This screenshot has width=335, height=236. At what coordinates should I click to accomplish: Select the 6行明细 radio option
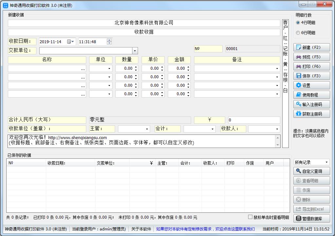pyautogui.click(x=298, y=33)
